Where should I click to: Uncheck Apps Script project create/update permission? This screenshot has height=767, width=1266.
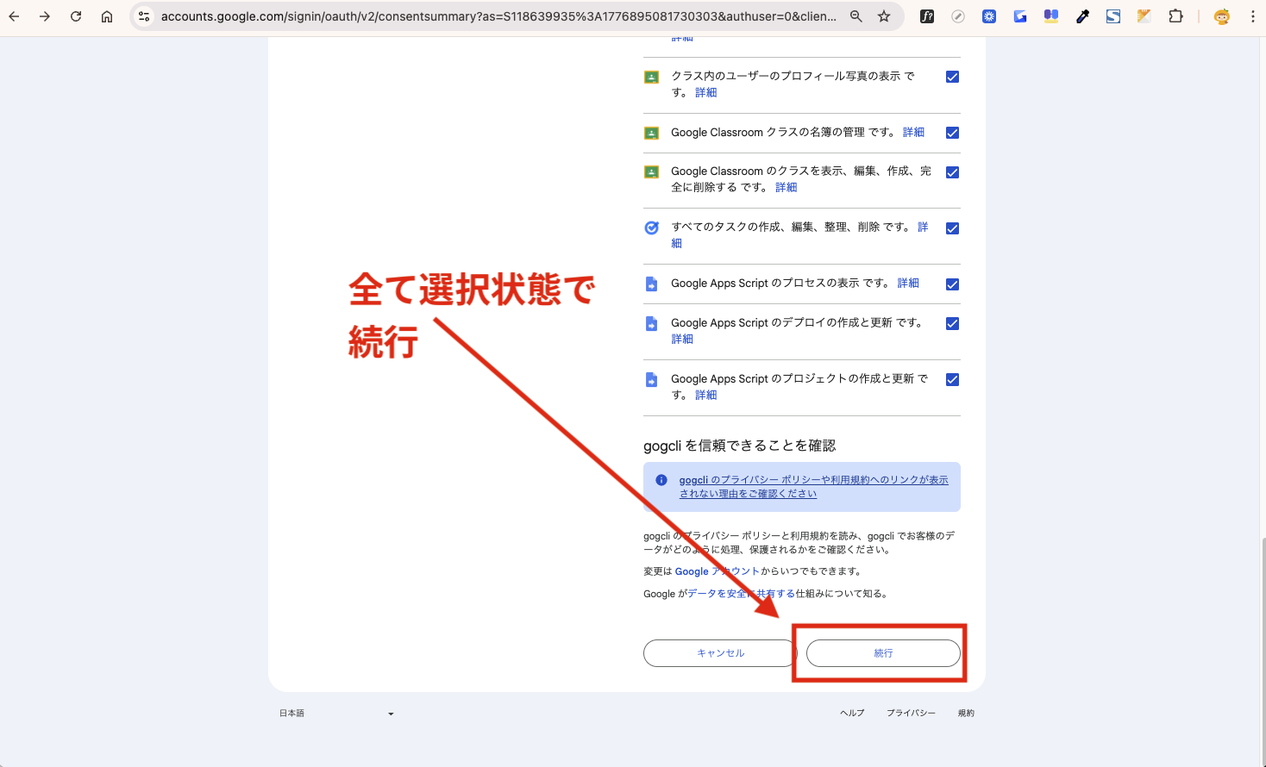pyautogui.click(x=952, y=379)
